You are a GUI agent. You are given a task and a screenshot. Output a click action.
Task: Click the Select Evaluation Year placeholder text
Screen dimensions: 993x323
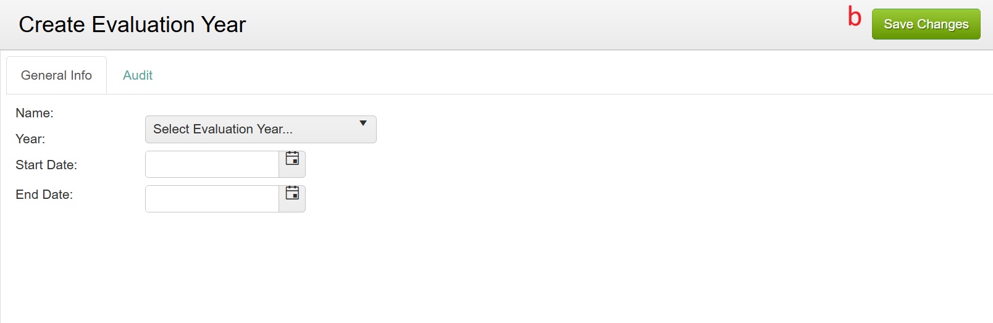tap(223, 129)
